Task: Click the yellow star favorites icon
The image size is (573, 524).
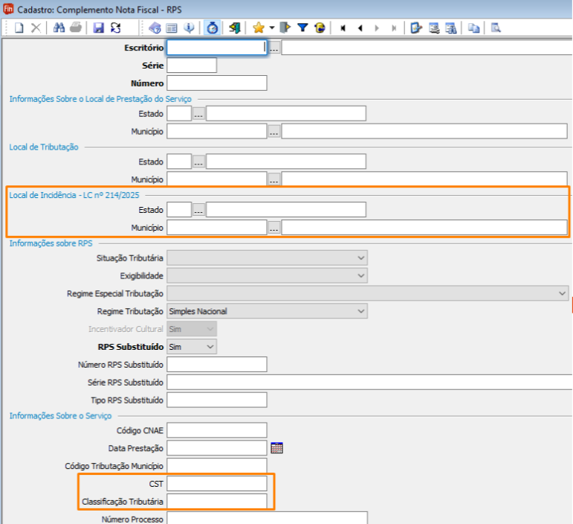Action: (258, 28)
